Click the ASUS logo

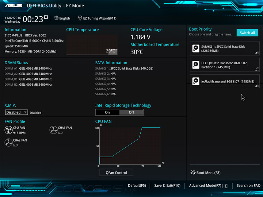pos(14,5)
